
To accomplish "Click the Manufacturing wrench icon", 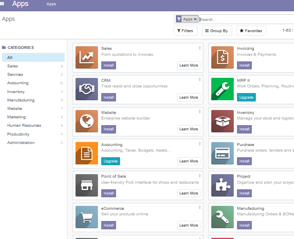I will [223, 217].
